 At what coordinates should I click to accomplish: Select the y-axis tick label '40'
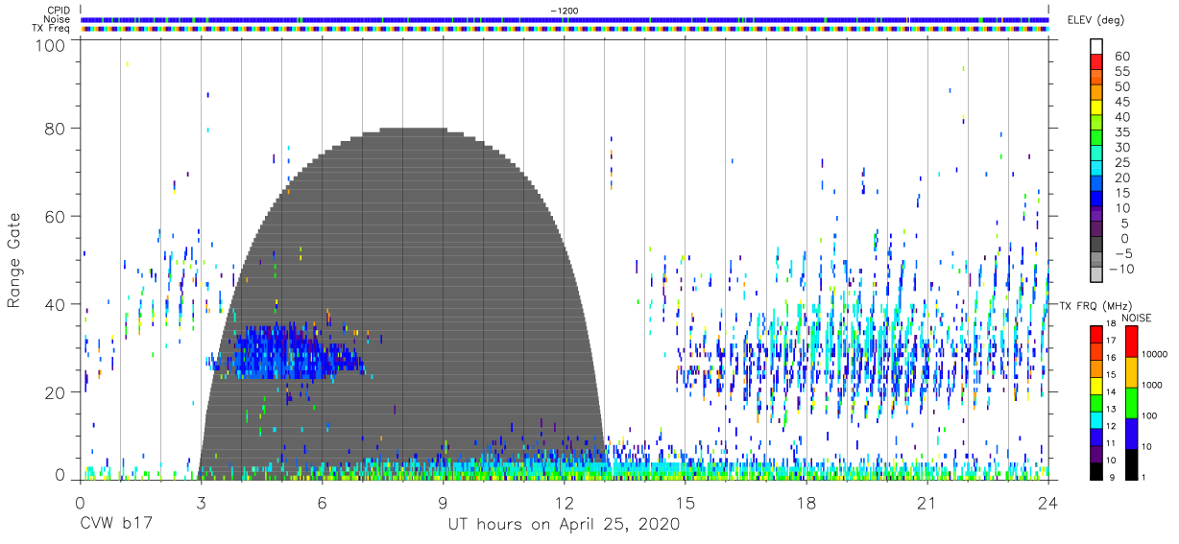(x=54, y=305)
